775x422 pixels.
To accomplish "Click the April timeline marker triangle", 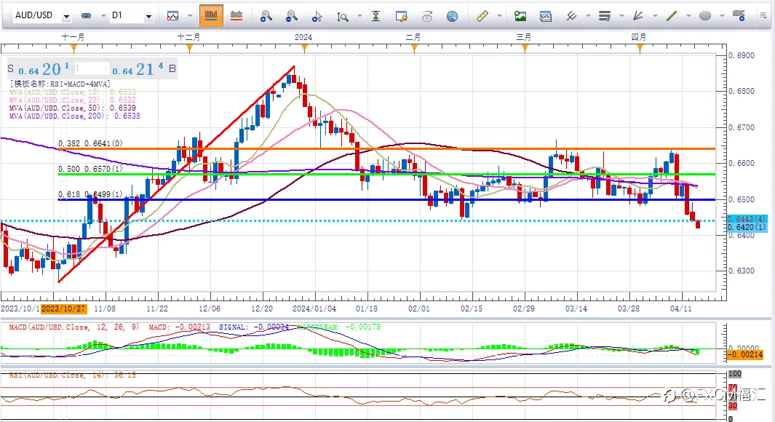I will 640,47.
